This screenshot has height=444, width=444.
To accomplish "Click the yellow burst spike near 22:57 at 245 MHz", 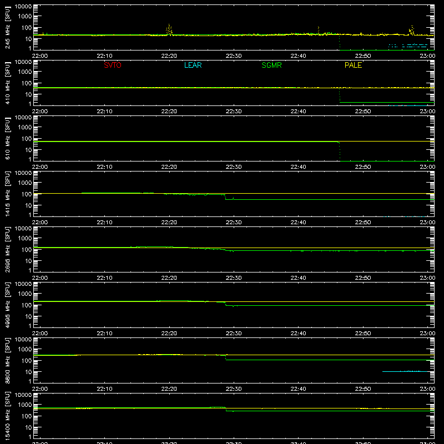I will [411, 31].
